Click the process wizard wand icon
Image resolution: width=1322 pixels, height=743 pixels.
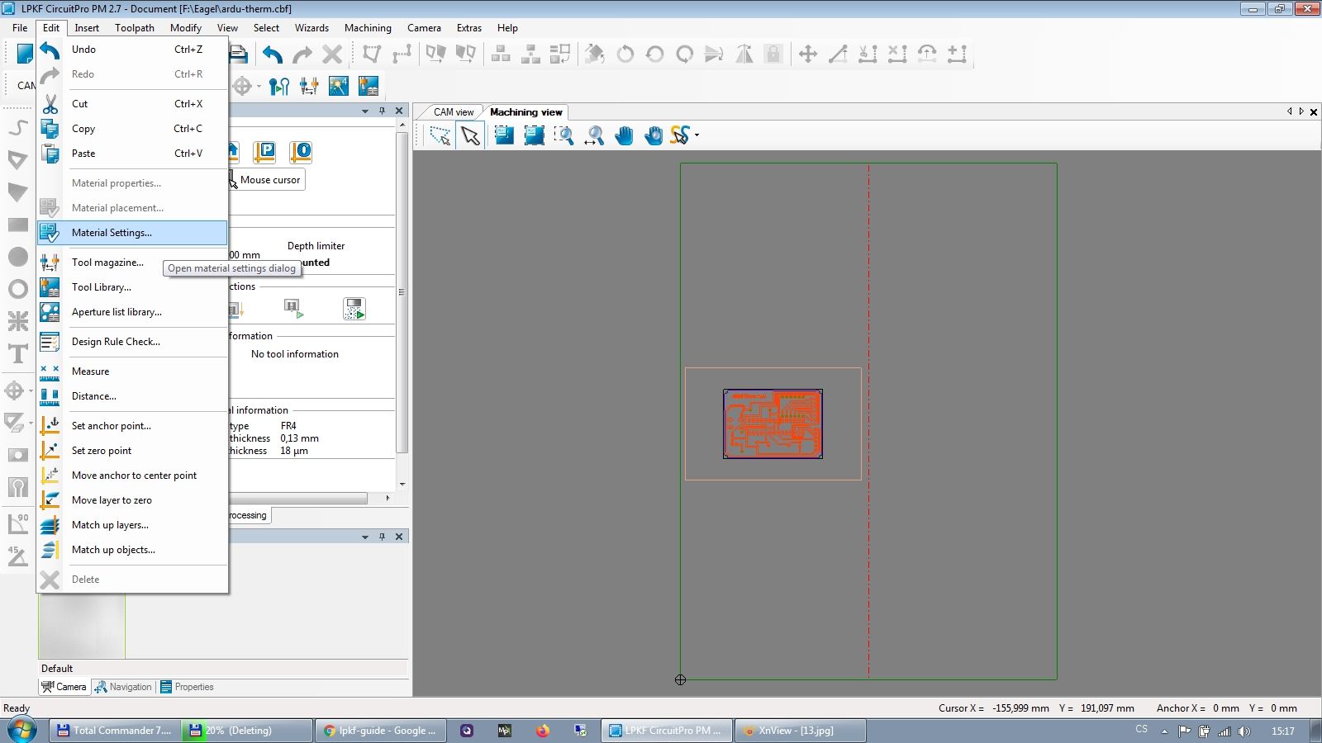339,86
